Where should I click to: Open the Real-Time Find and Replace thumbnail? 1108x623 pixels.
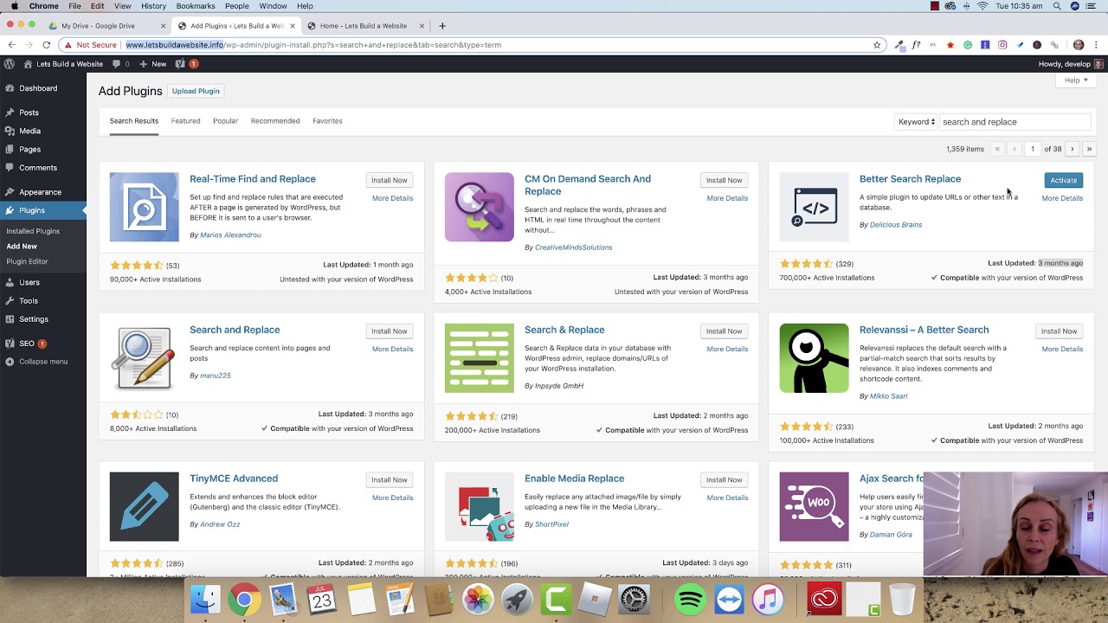(x=144, y=207)
